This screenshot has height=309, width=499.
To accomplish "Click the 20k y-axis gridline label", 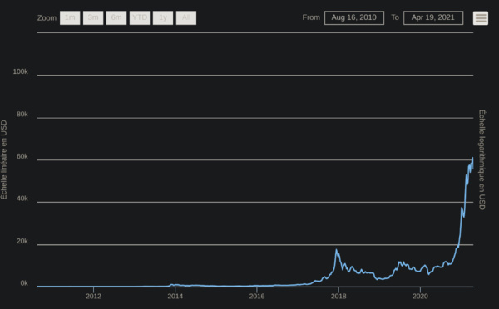I will tap(22, 241).
